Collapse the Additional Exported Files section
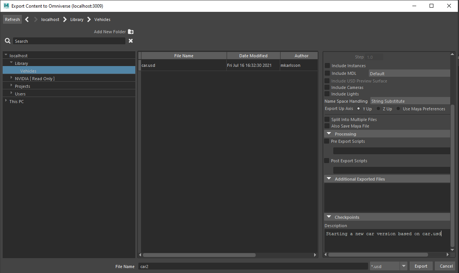Screen dimensions: 459x273 (x=329, y=179)
